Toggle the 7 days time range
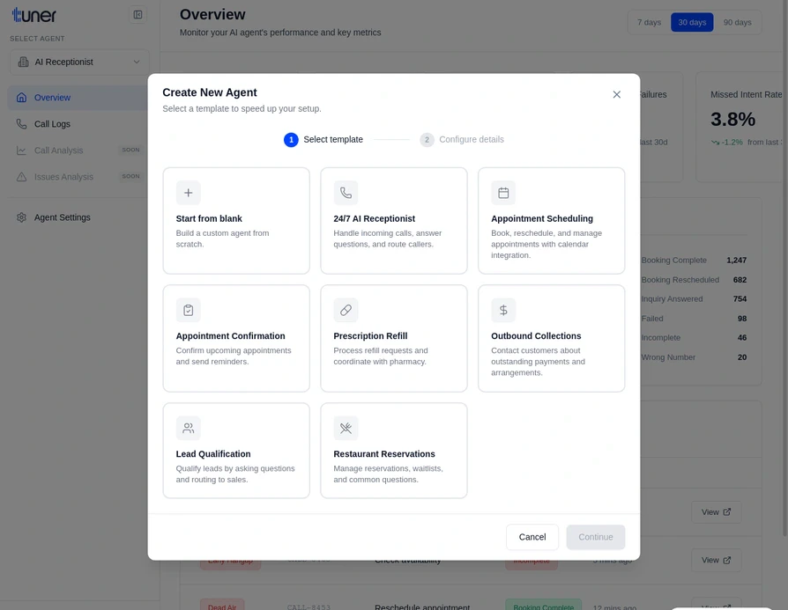 [649, 22]
